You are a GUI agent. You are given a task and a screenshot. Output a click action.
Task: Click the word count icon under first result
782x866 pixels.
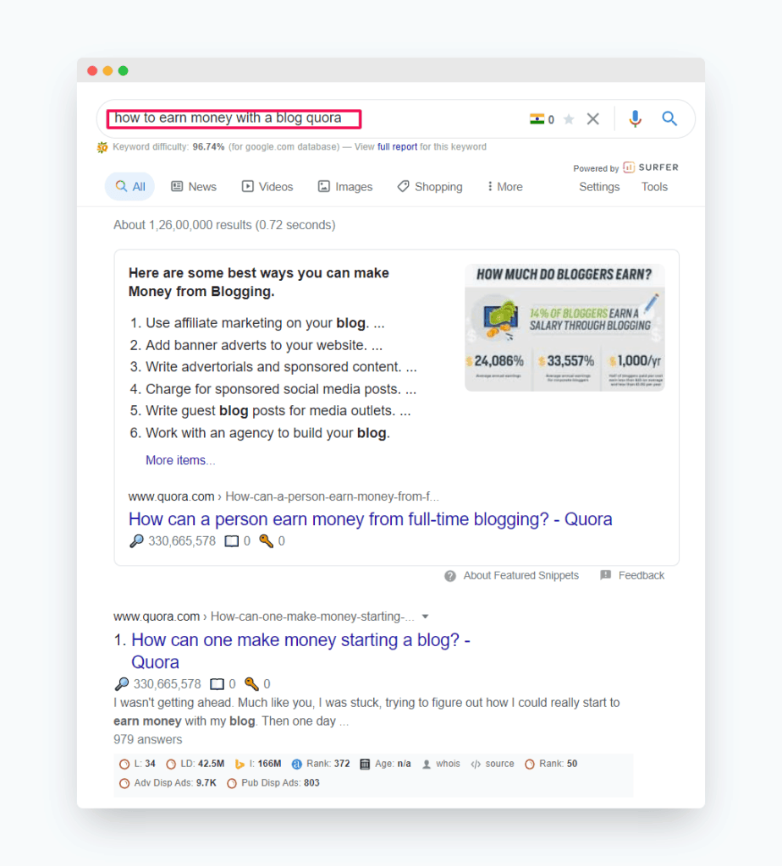tap(217, 685)
